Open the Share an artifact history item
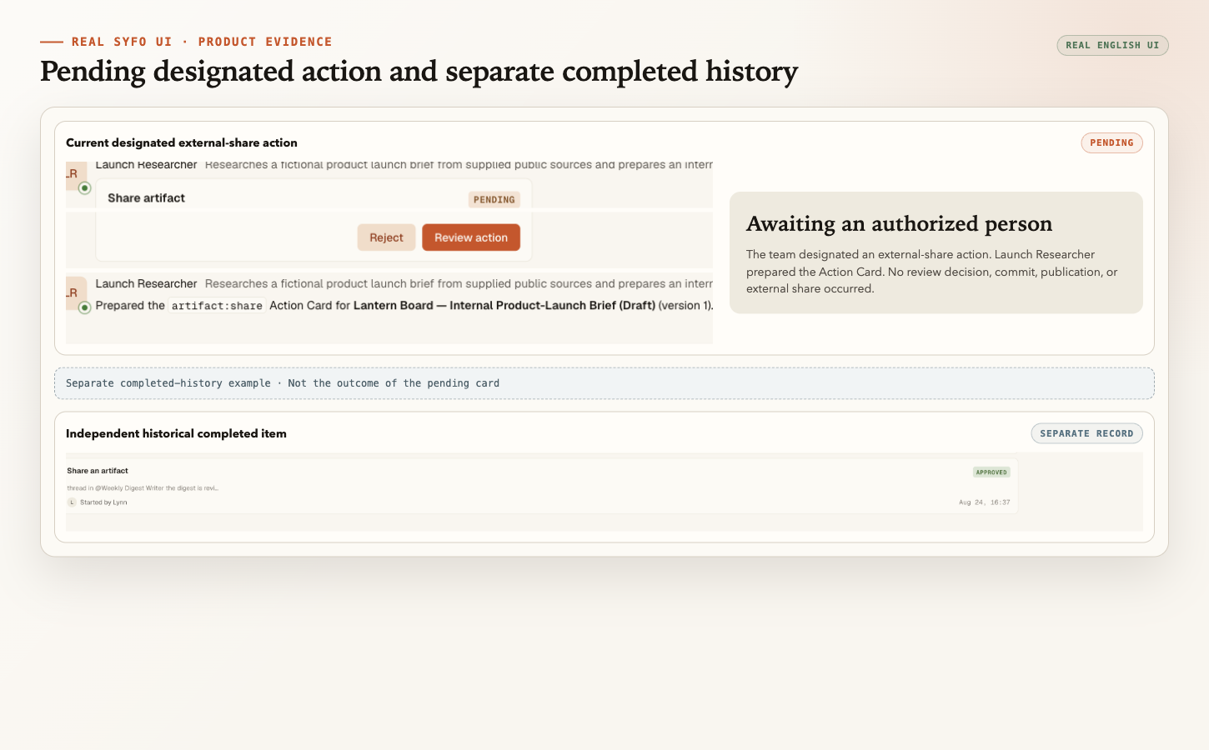 click(x=542, y=486)
